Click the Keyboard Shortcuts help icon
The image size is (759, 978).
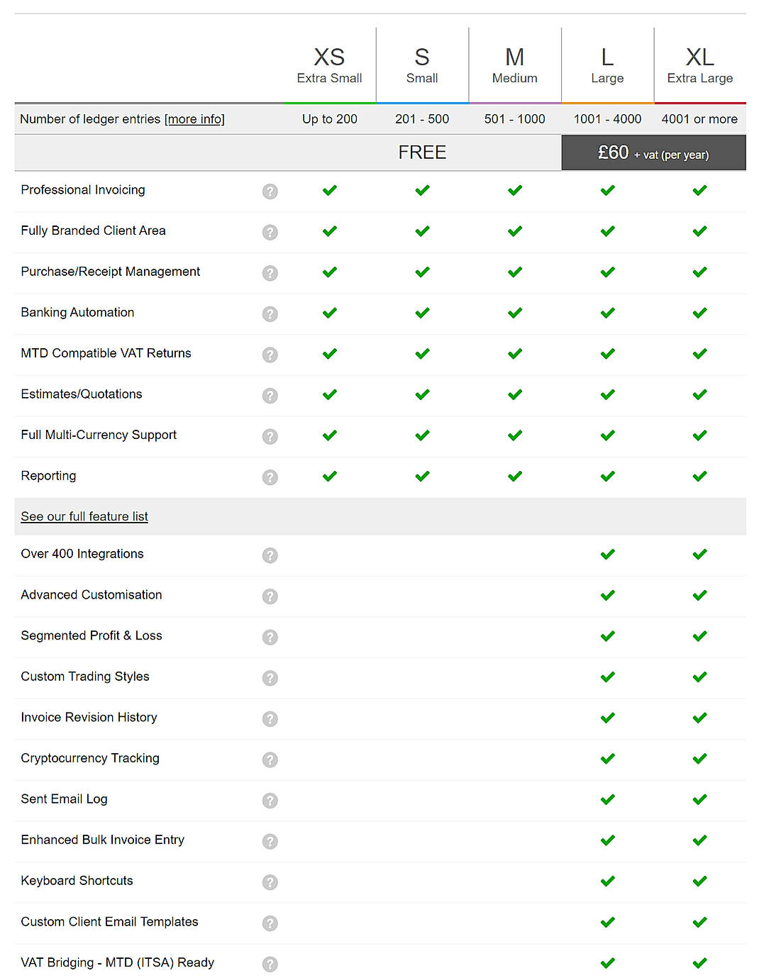pyautogui.click(x=270, y=882)
